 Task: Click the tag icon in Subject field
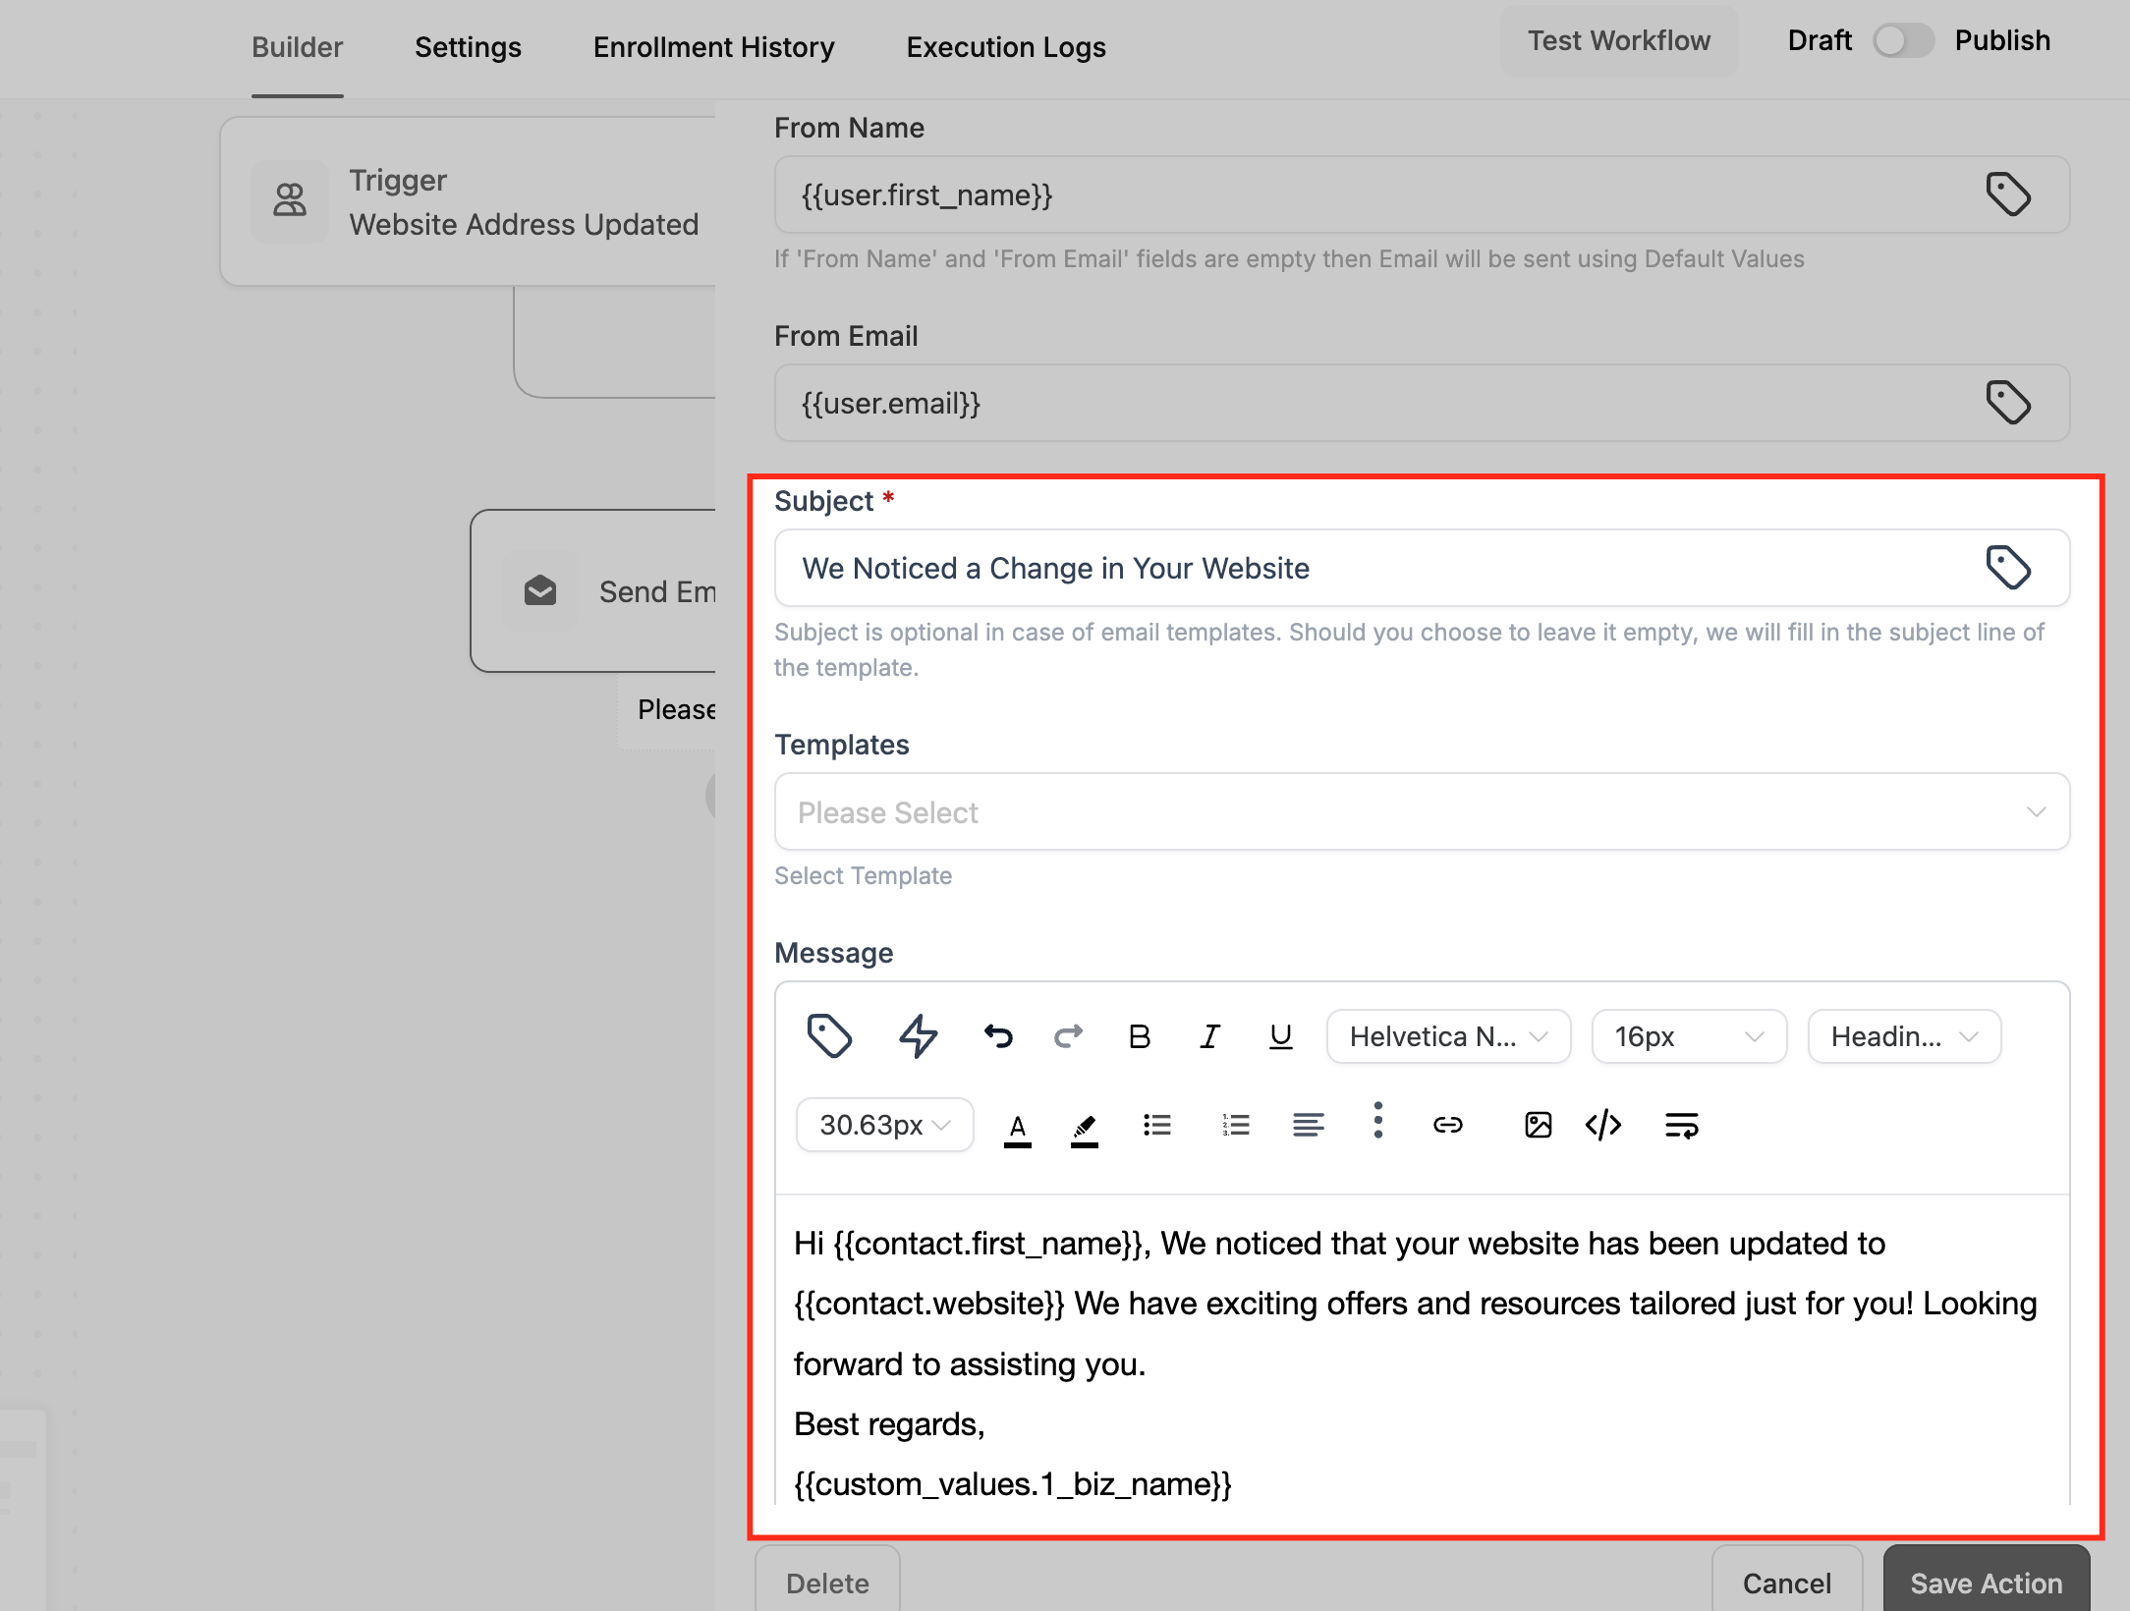[2007, 568]
